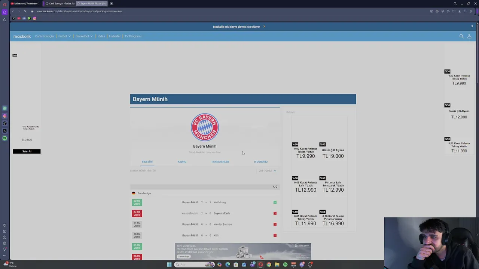479x269 pixels.
Task: Click the Windows taskbar search box
Action: (194, 265)
